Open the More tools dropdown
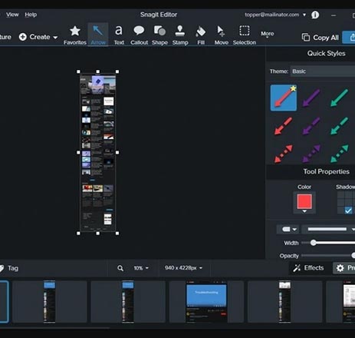The image size is (355, 338). (268, 35)
